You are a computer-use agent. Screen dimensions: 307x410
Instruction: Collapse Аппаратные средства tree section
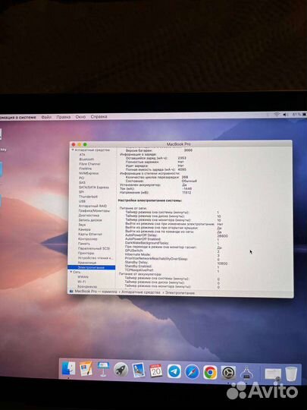pos(73,150)
